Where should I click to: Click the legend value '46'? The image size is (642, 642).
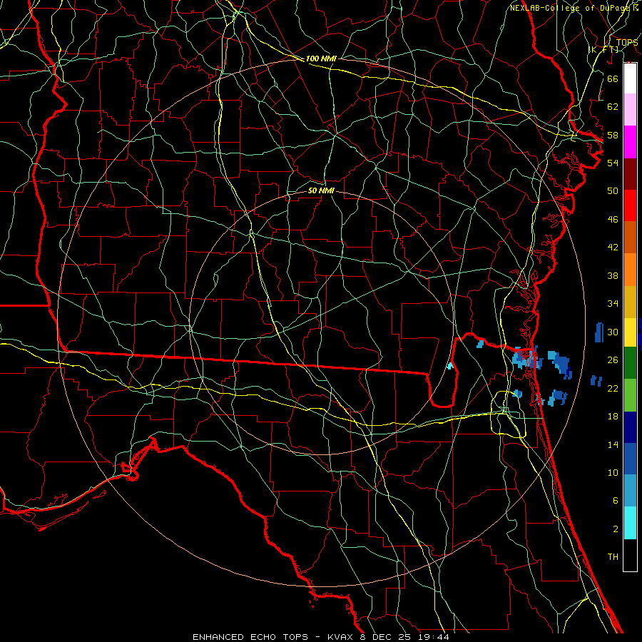[x=613, y=220]
